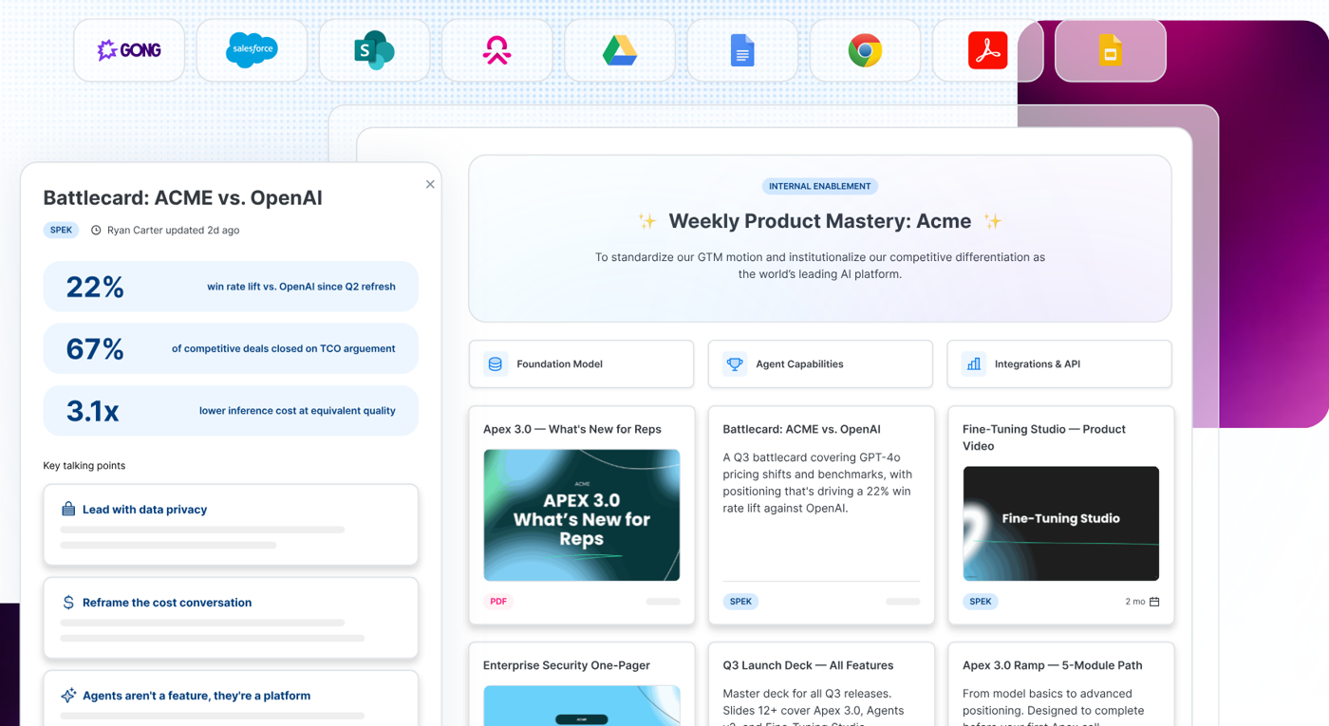
Task: Click the PDF tag on Apex 3.0 card
Action: click(498, 602)
